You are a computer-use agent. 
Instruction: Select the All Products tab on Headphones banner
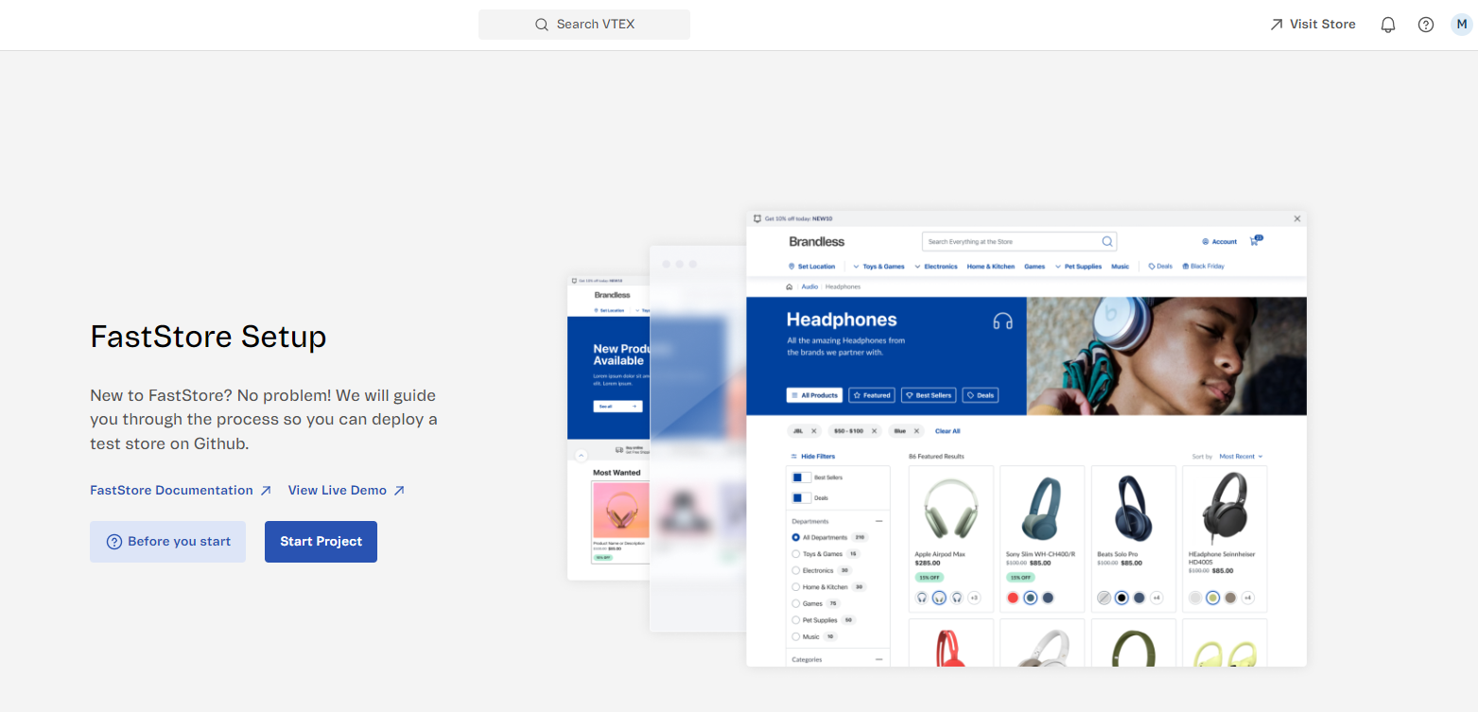814,395
